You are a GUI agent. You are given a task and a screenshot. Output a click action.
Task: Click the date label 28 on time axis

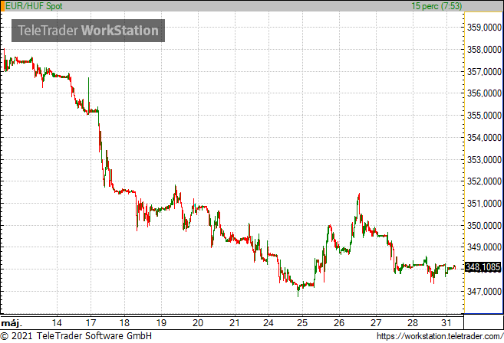tap(413, 323)
